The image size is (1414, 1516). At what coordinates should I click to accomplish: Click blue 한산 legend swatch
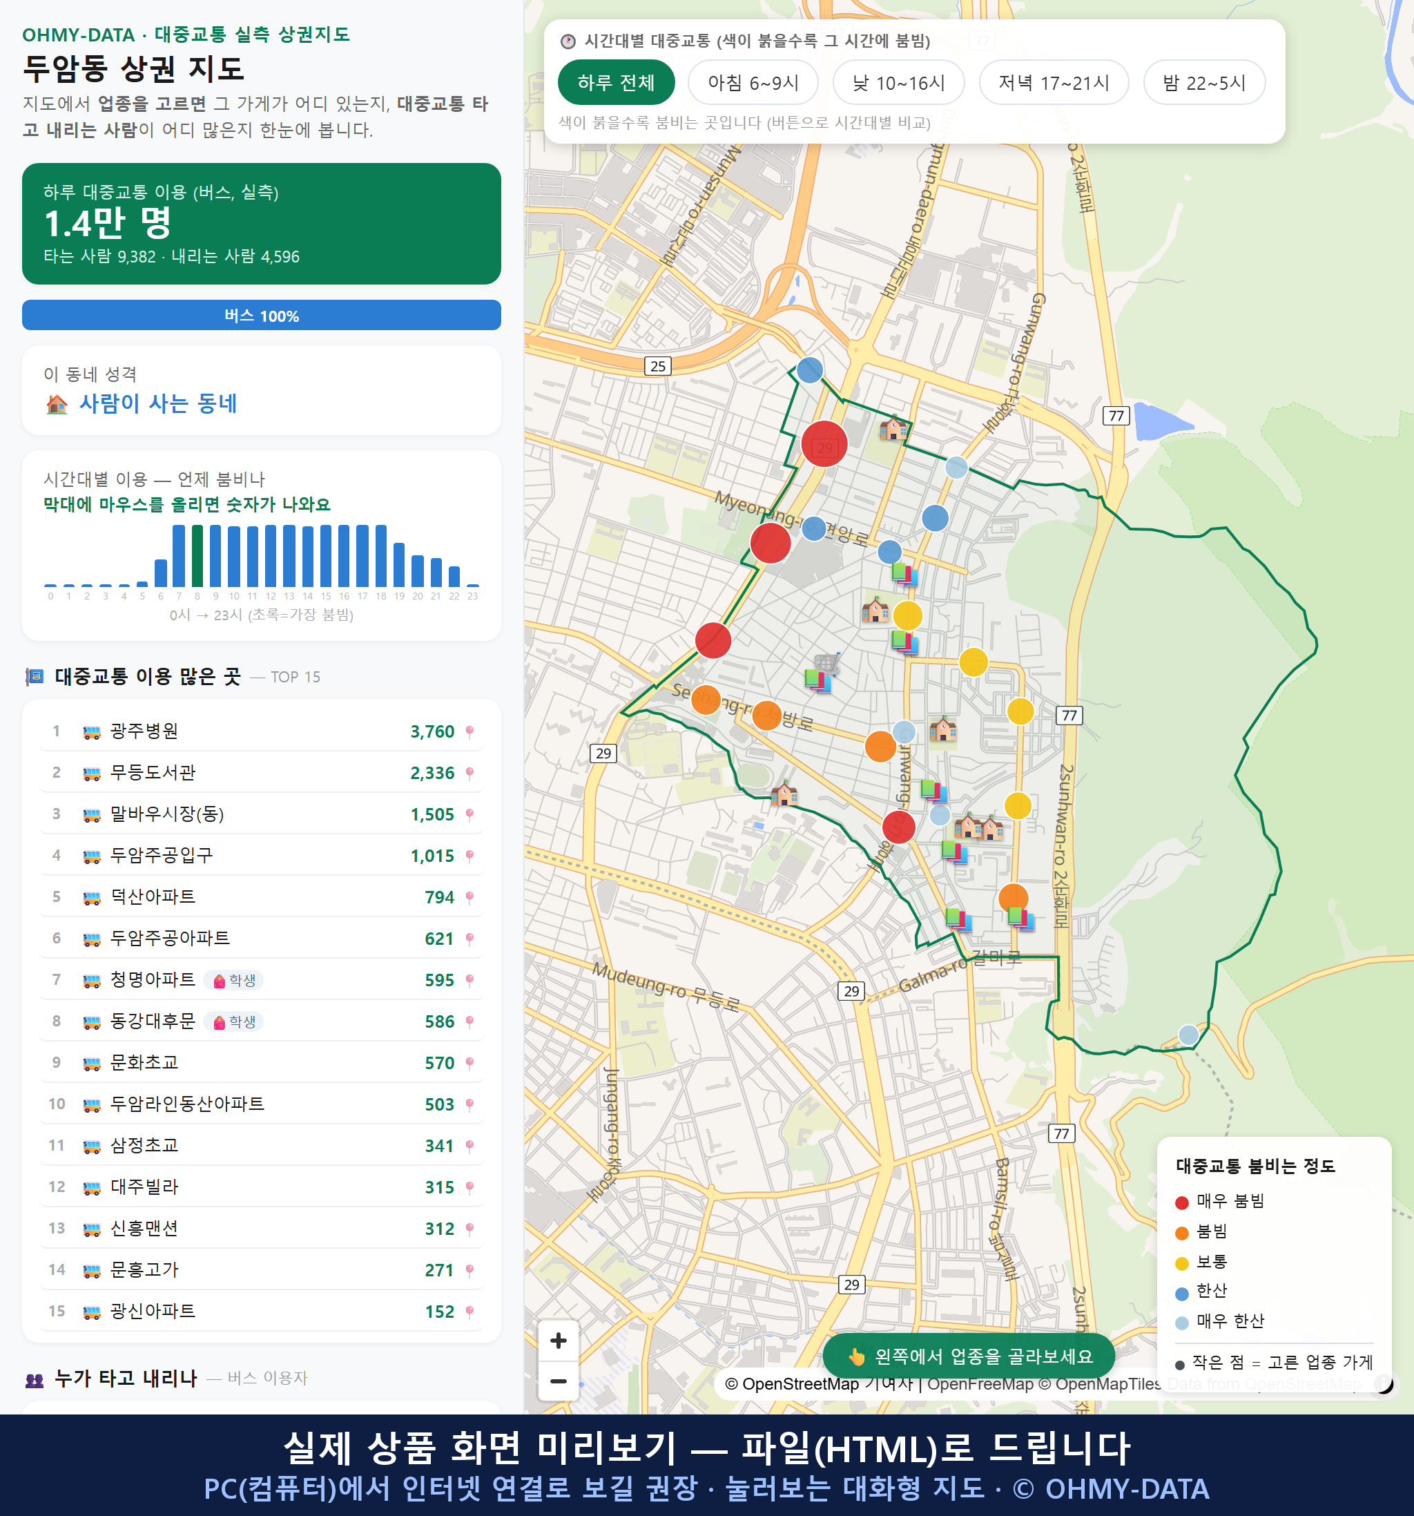[x=1182, y=1294]
